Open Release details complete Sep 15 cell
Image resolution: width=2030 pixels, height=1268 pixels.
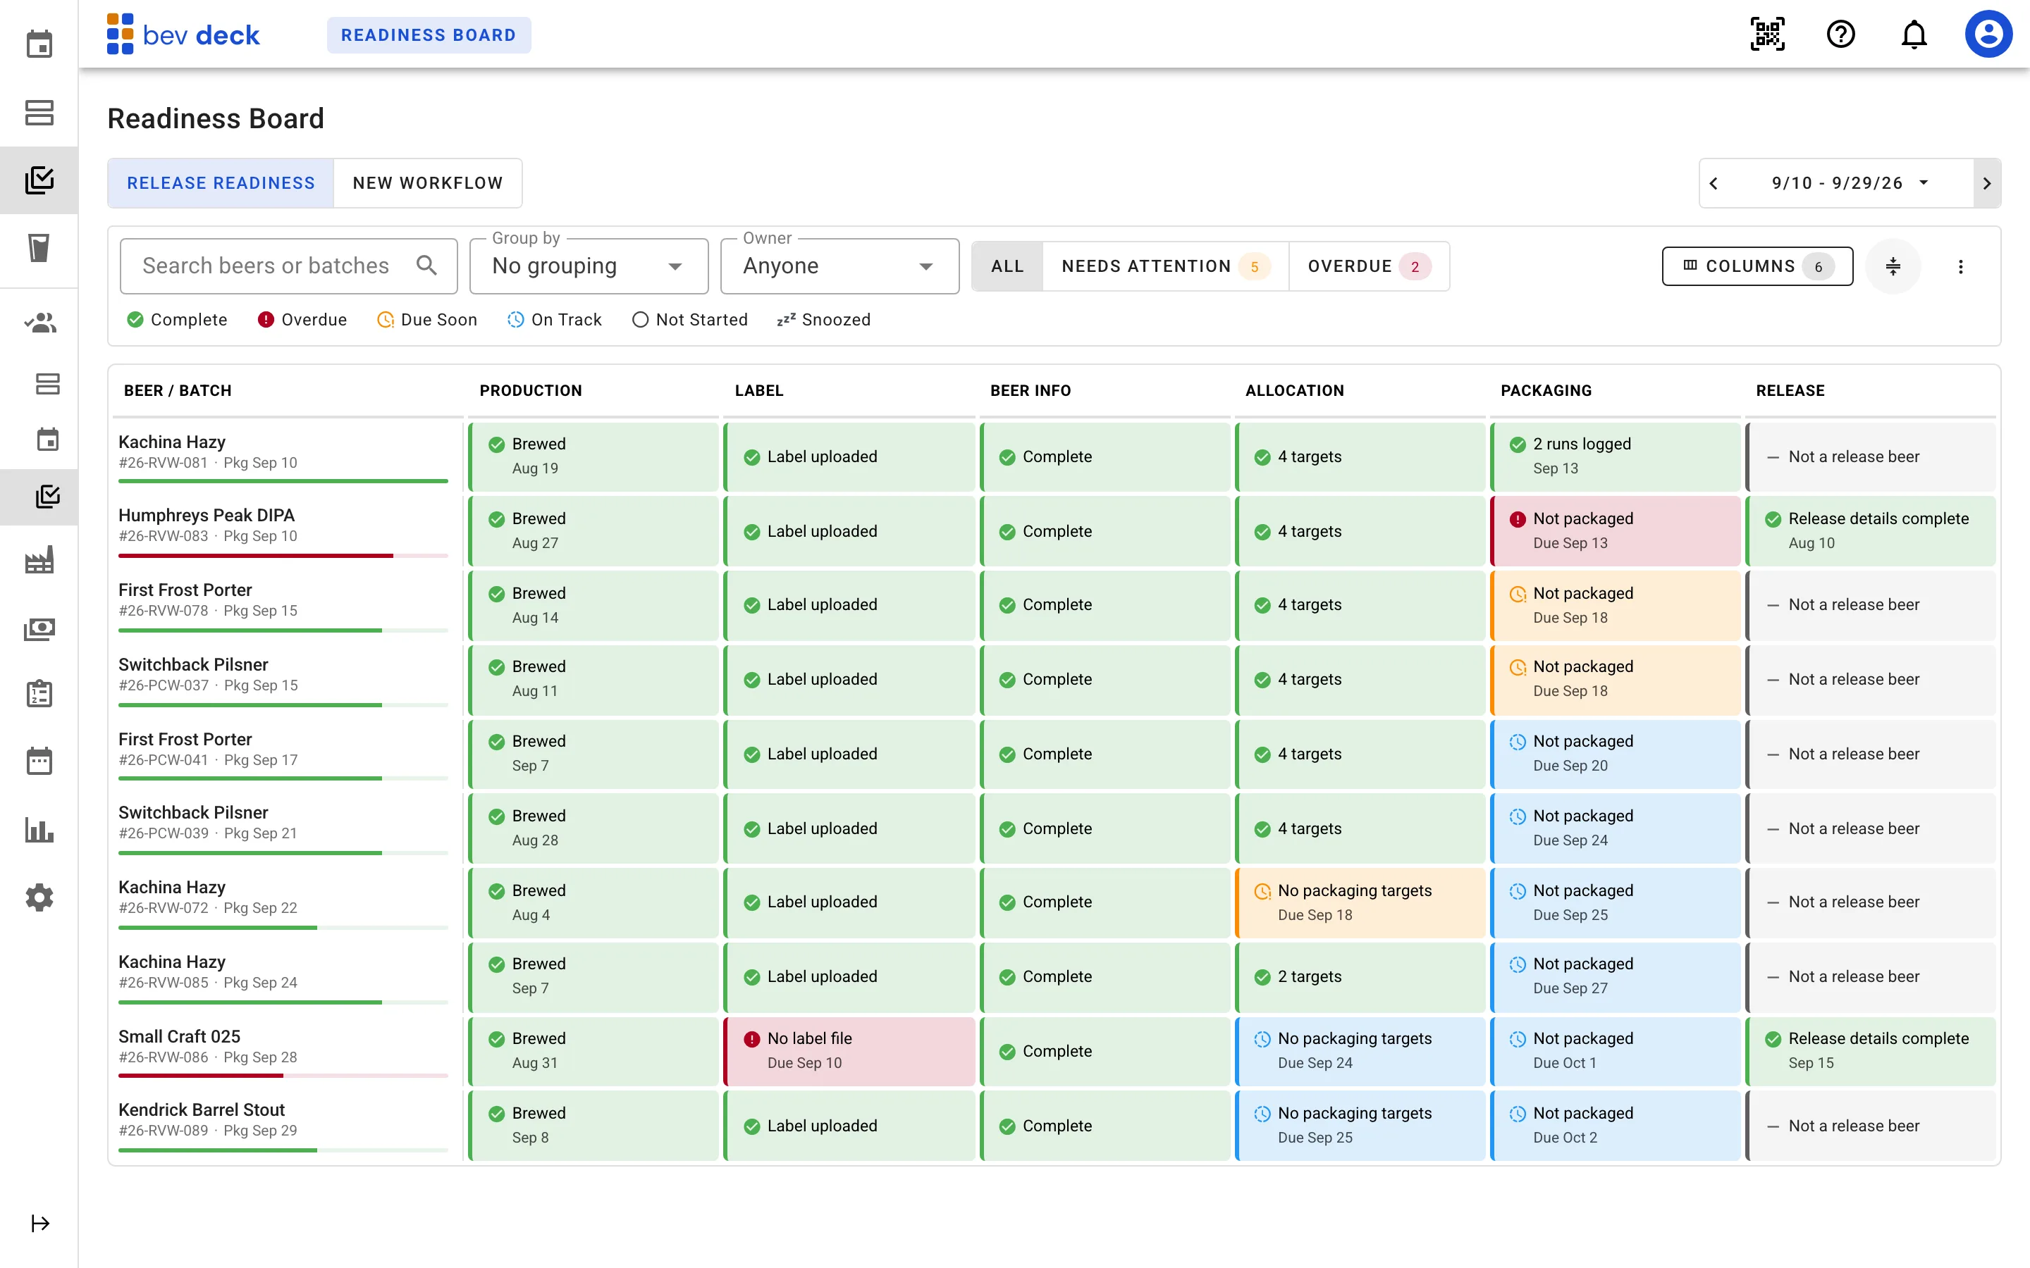coord(1871,1051)
